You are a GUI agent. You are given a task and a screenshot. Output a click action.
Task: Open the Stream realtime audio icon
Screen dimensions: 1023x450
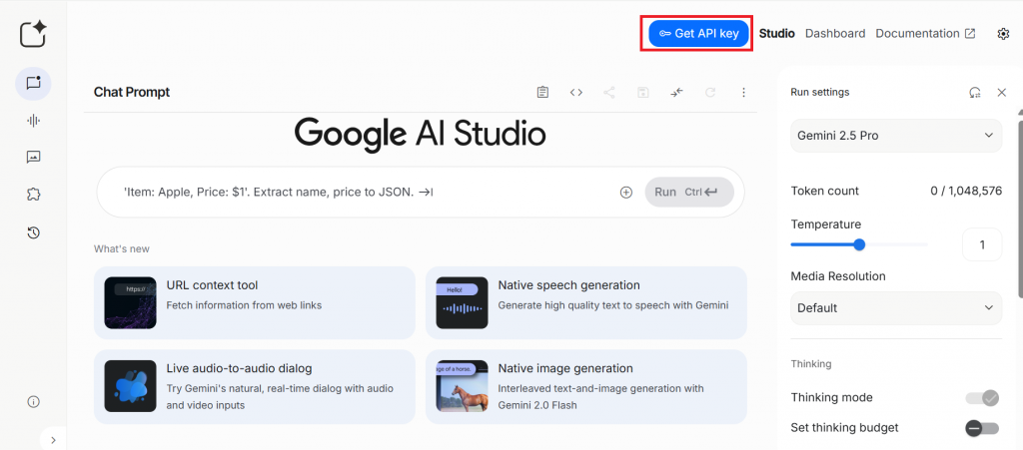pyautogui.click(x=33, y=121)
